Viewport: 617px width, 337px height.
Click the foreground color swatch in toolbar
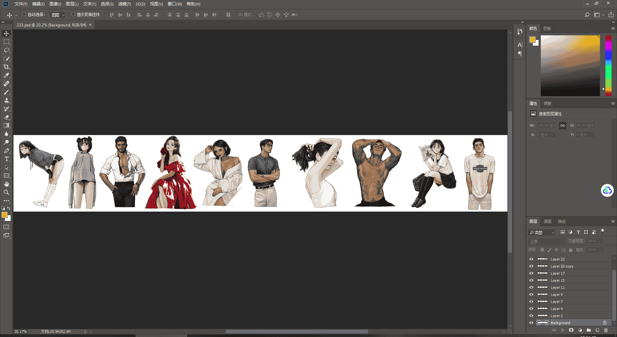(x=4, y=215)
